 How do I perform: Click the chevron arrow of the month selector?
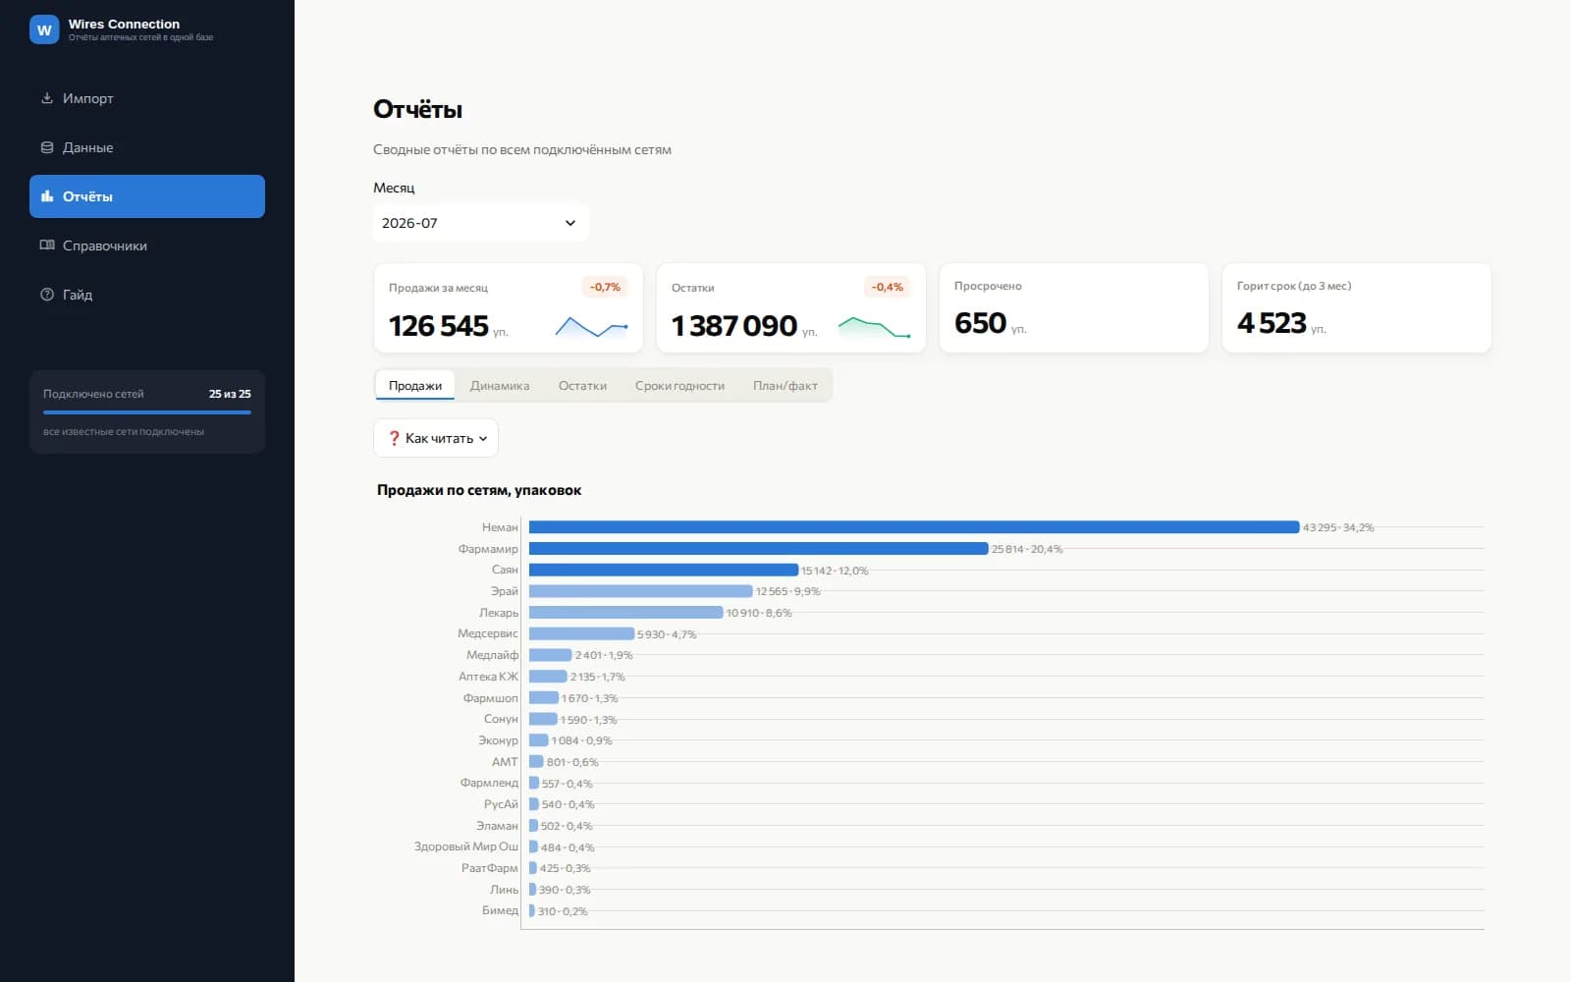point(570,223)
